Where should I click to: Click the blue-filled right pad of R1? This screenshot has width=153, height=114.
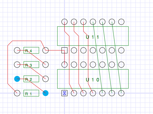pos(46,93)
